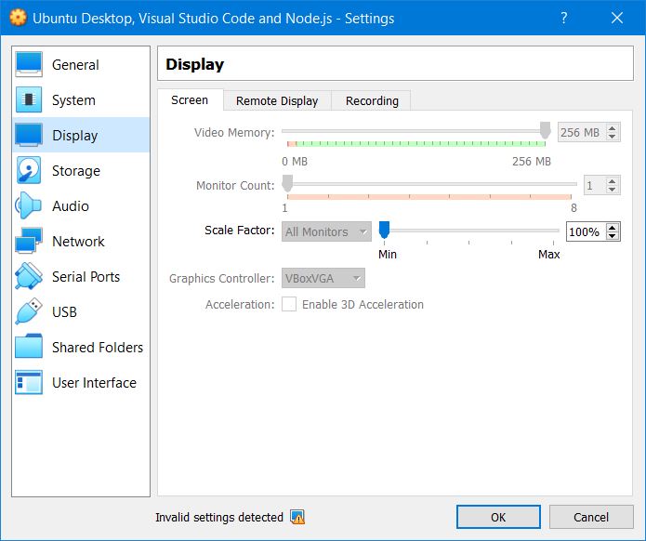Increase the Scale Factor spinner value
The height and width of the screenshot is (541, 646).
pos(613,228)
